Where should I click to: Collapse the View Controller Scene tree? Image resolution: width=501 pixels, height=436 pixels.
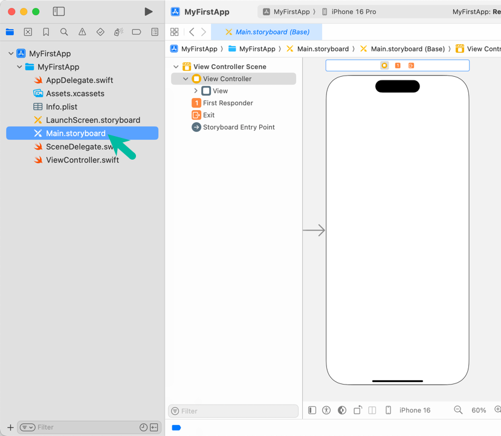point(176,67)
